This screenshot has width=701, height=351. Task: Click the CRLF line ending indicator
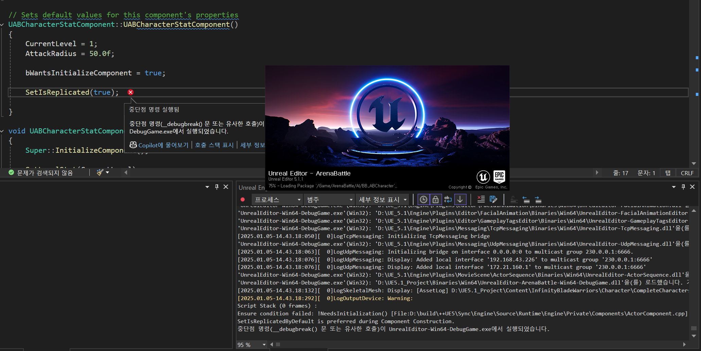(x=687, y=173)
